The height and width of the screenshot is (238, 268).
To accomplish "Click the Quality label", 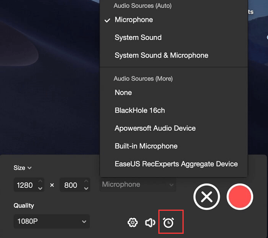I will click(x=24, y=205).
